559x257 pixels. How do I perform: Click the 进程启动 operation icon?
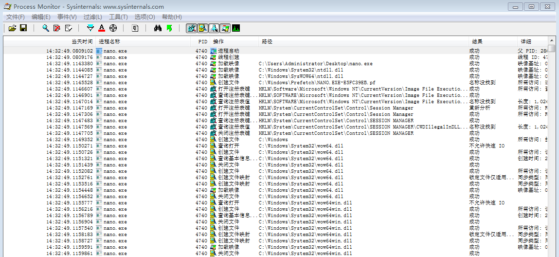pyautogui.click(x=214, y=51)
